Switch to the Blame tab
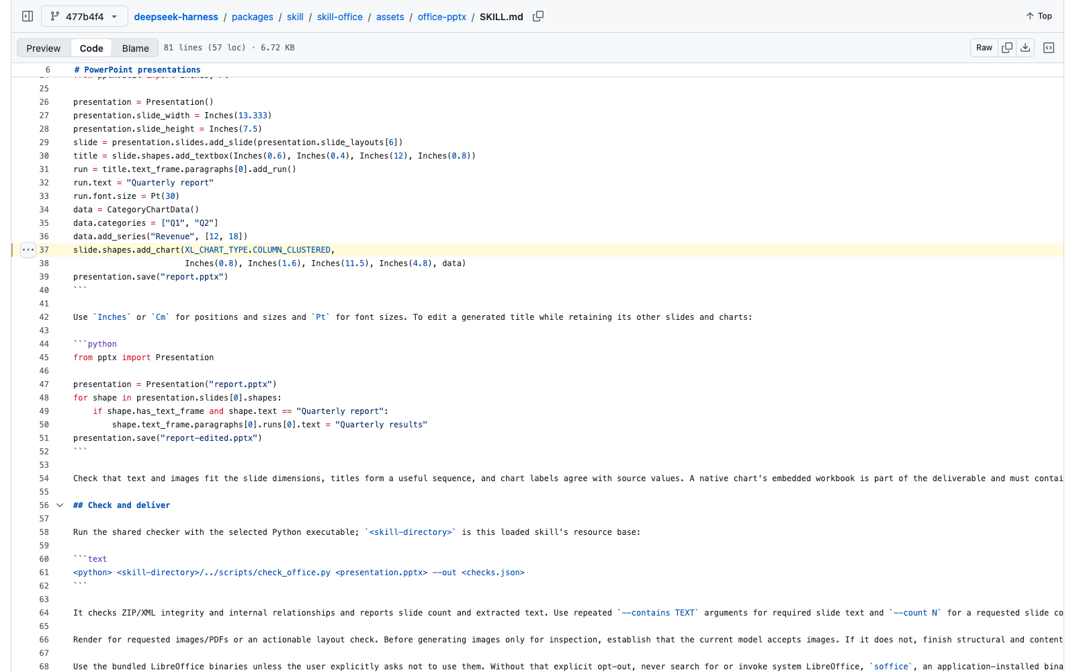1075x672 pixels. click(136, 48)
